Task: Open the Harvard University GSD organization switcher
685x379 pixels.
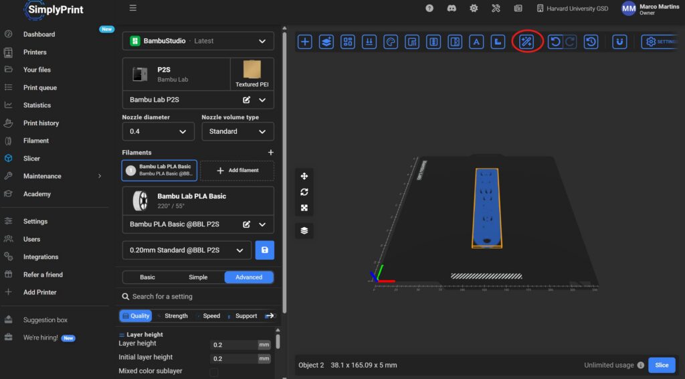Action: (x=573, y=8)
